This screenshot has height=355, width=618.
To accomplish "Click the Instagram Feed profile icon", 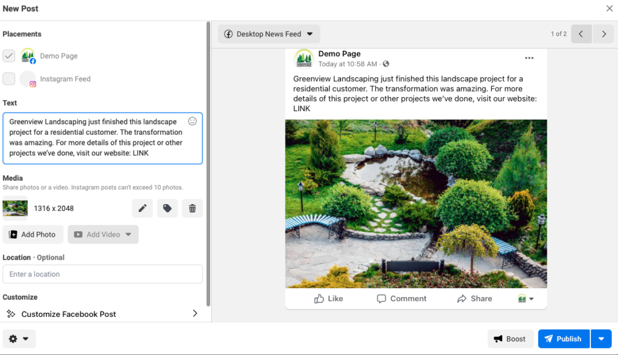I will click(x=28, y=79).
